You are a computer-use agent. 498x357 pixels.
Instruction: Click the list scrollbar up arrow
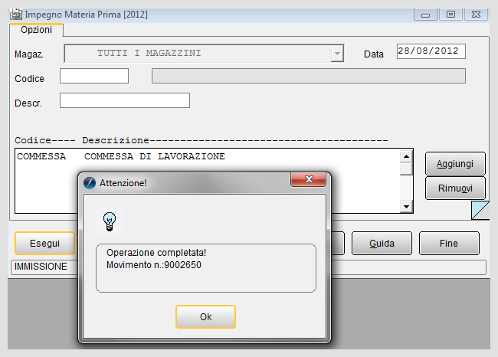pyautogui.click(x=406, y=156)
